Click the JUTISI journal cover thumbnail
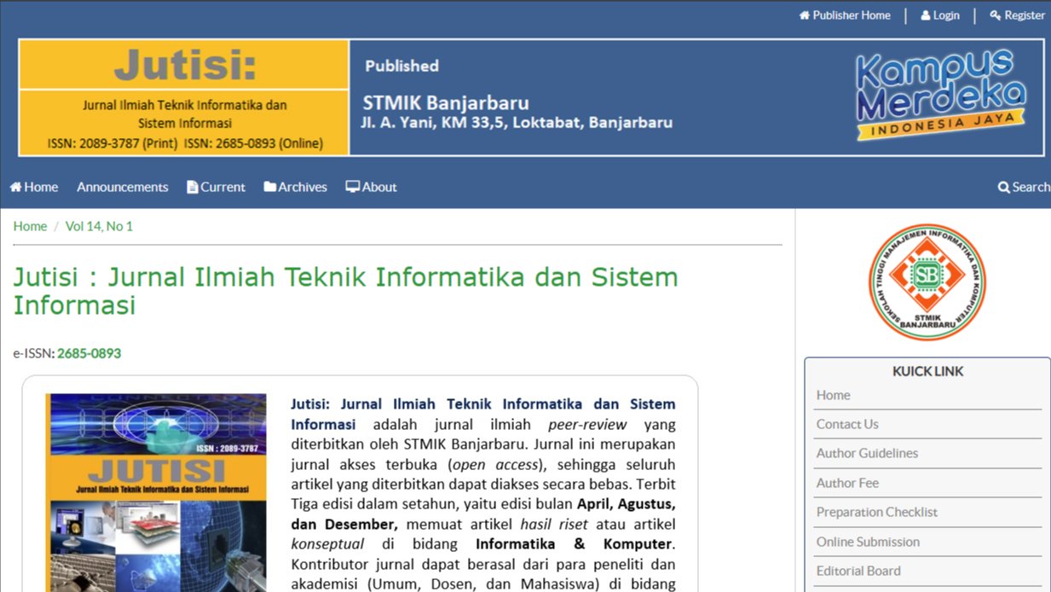This screenshot has width=1051, height=592. coord(158,492)
